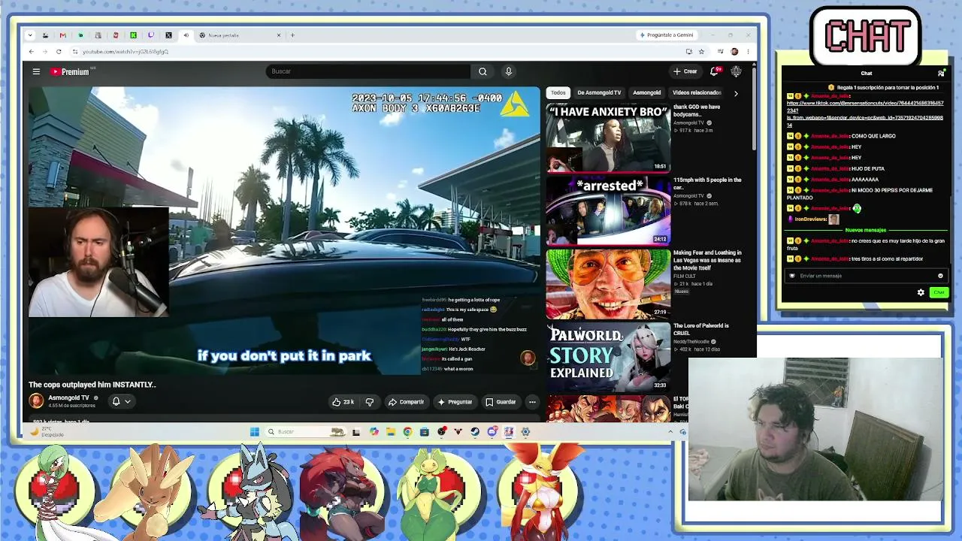Open Palworld Story Explained thumbnail
The image size is (962, 541).
coord(608,357)
